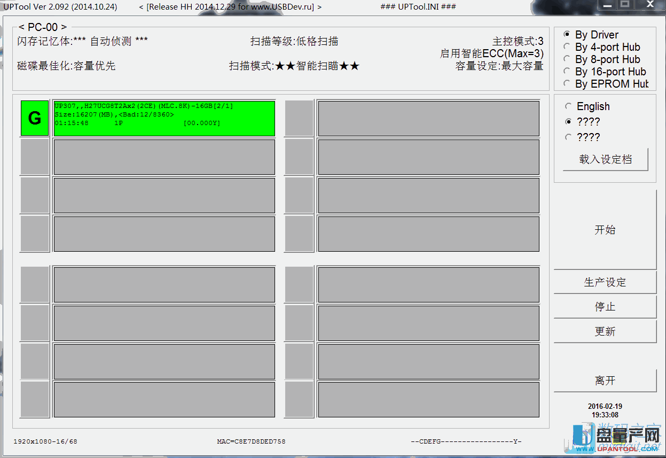Close the UPTool window
The image size is (666, 458).
click(649, 5)
